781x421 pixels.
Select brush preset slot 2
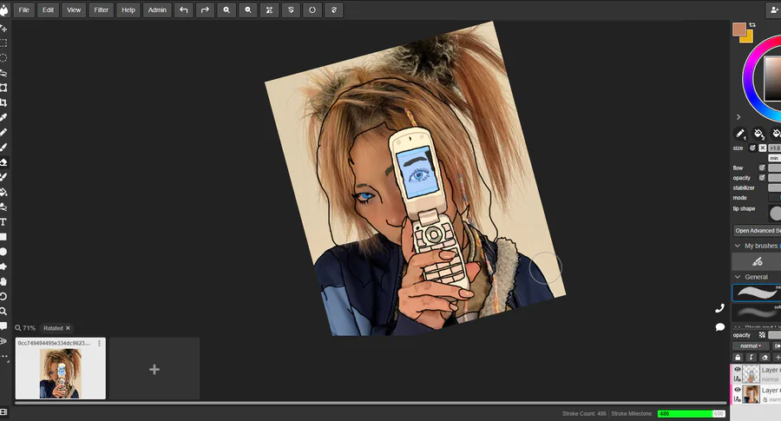point(758,134)
